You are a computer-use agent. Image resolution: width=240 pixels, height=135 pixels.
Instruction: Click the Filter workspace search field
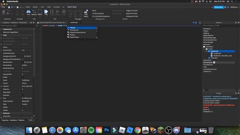pos(220,25)
